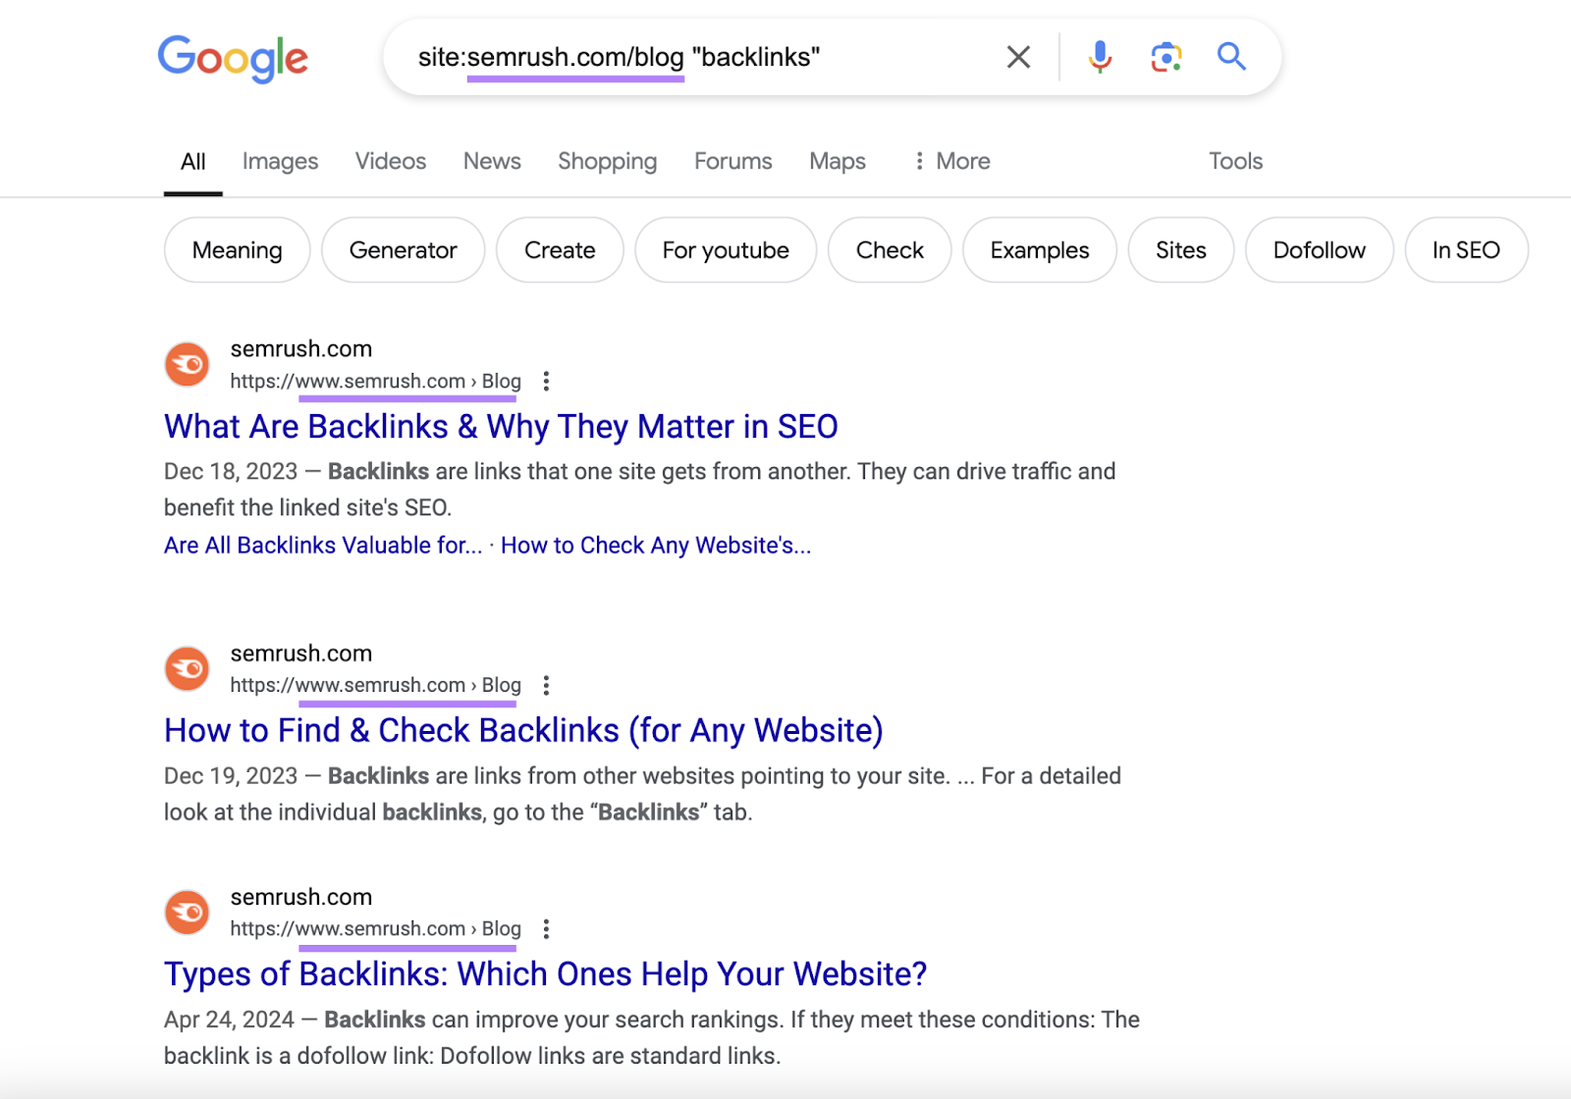The width and height of the screenshot is (1571, 1099).
Task: Open the three-dot menu on the second result
Action: 546,685
